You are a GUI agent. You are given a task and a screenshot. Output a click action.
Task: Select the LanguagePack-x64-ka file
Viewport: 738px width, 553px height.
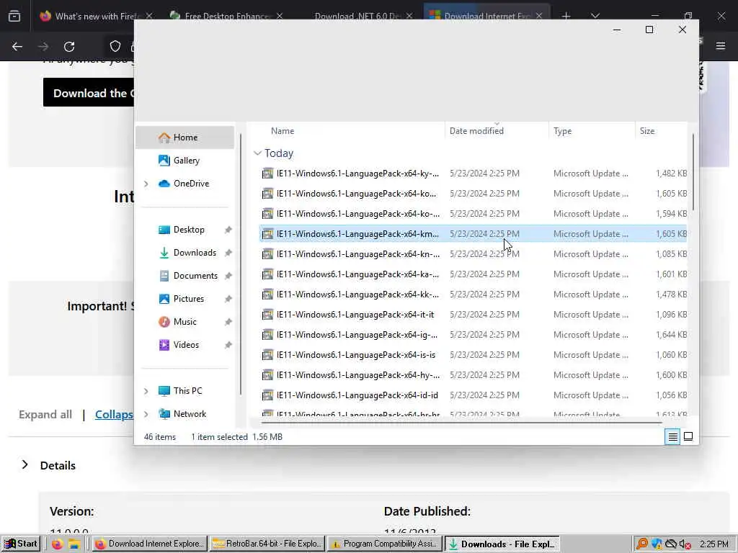(473, 274)
